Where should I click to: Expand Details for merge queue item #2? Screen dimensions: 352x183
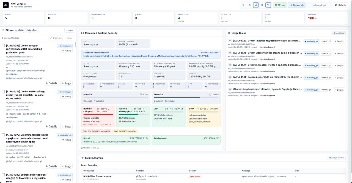click(x=339, y=53)
